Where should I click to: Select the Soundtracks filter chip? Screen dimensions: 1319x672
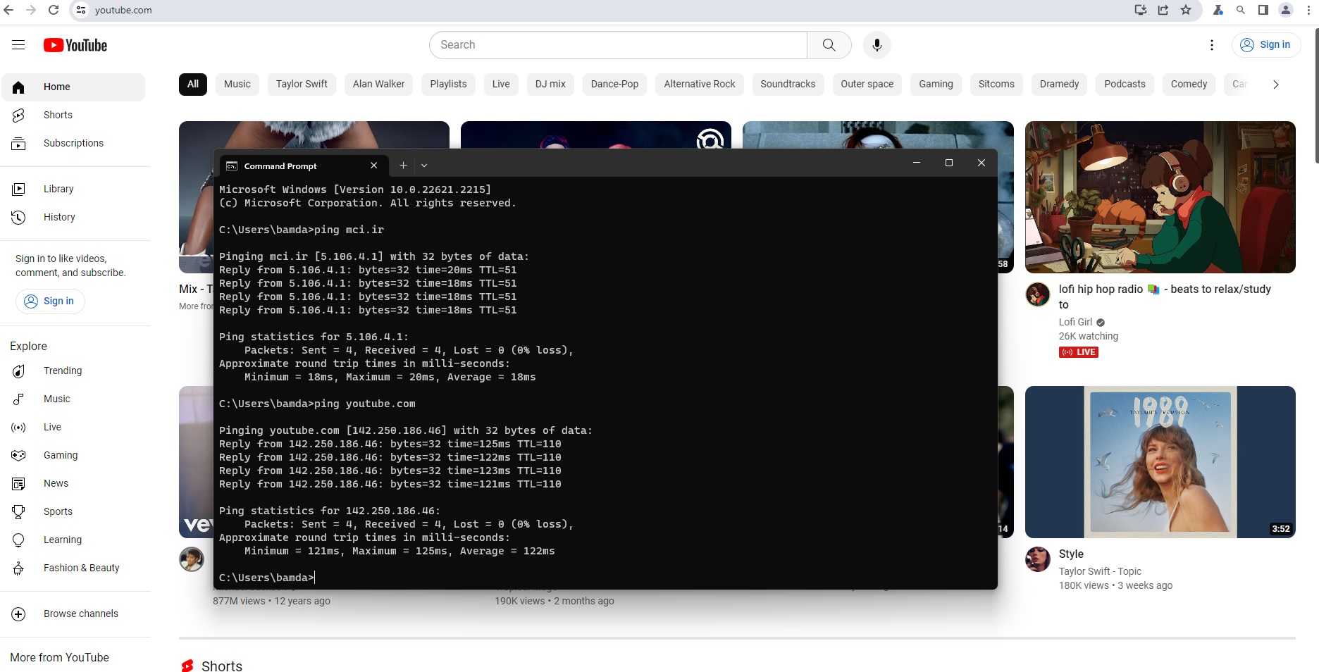pyautogui.click(x=788, y=84)
